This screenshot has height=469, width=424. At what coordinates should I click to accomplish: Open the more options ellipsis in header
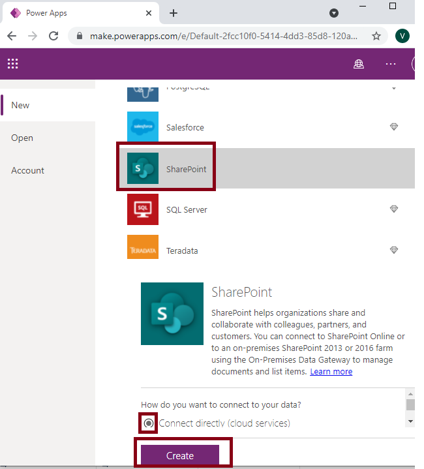point(391,64)
